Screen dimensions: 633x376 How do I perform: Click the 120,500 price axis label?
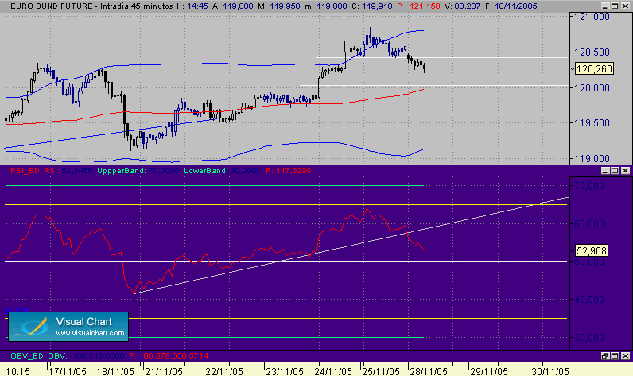592,52
